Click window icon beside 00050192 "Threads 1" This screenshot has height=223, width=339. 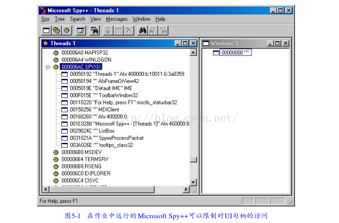pyautogui.click(x=64, y=74)
